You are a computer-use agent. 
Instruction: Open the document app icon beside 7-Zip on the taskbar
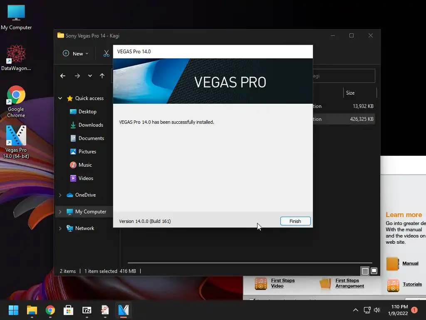(x=105, y=310)
